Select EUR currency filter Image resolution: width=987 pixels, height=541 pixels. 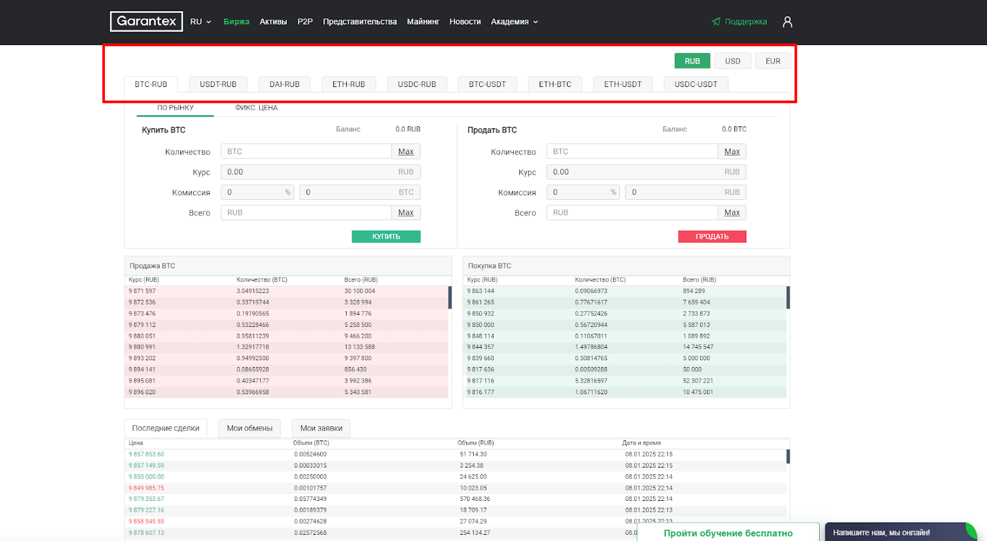(773, 61)
